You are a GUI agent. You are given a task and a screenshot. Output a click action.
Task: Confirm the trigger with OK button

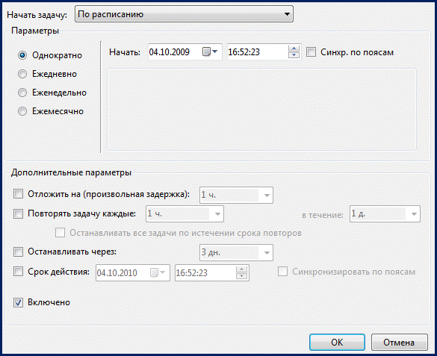(x=337, y=342)
